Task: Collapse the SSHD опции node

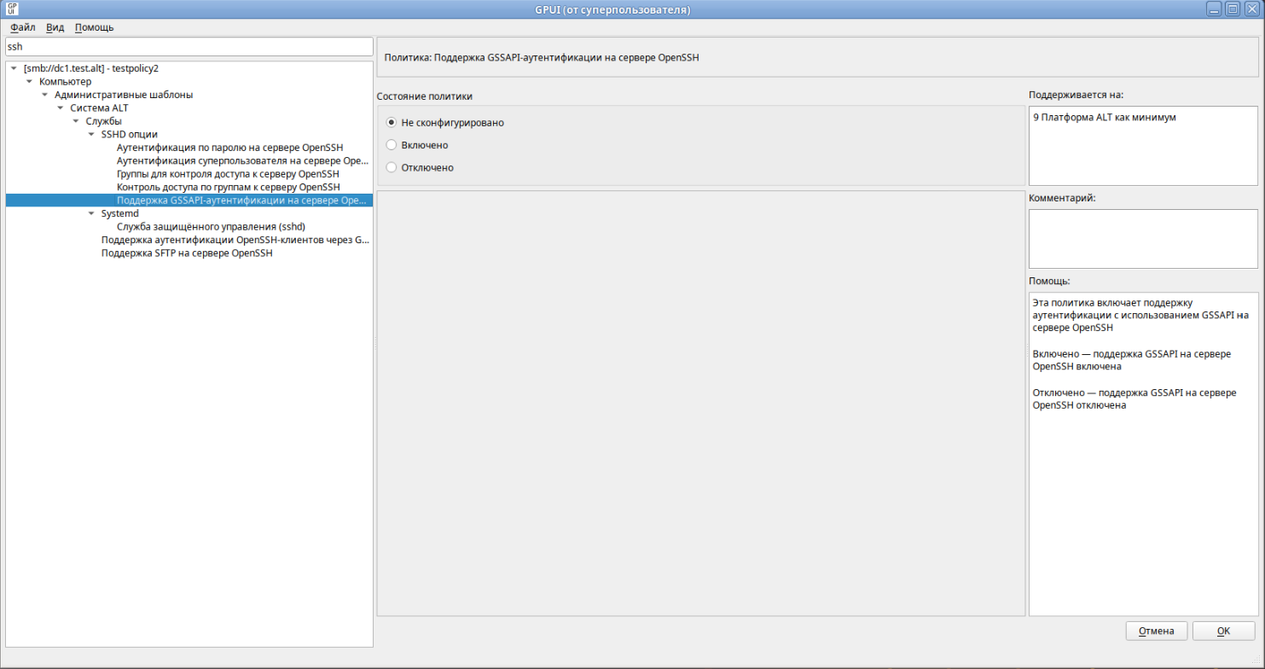Action: tap(91, 135)
